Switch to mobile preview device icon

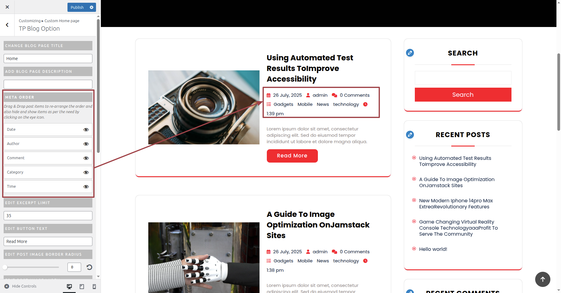pos(94,287)
